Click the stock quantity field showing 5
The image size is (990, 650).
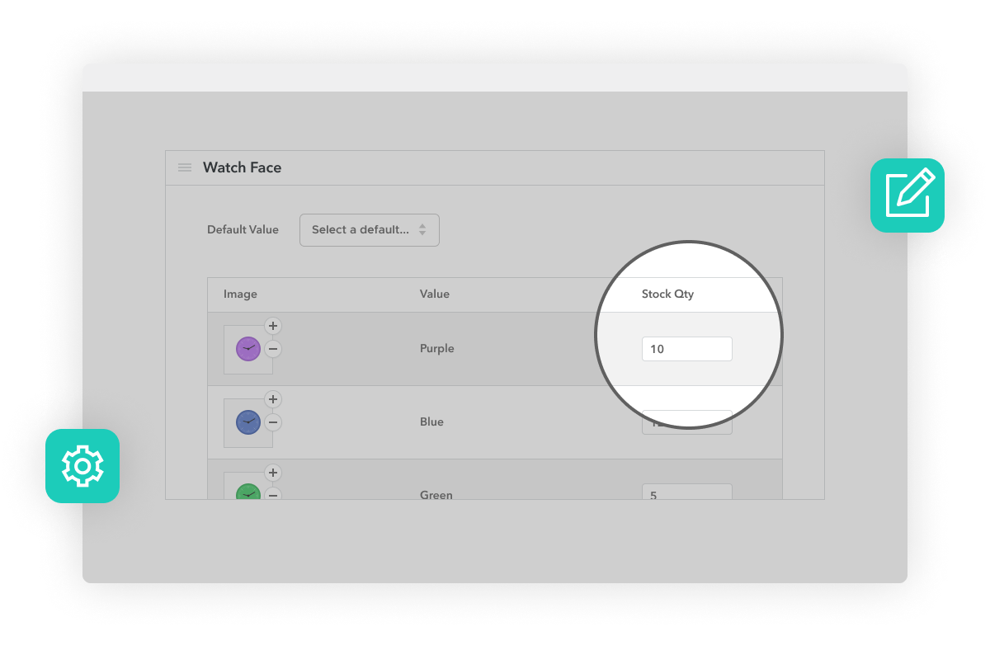point(687,494)
